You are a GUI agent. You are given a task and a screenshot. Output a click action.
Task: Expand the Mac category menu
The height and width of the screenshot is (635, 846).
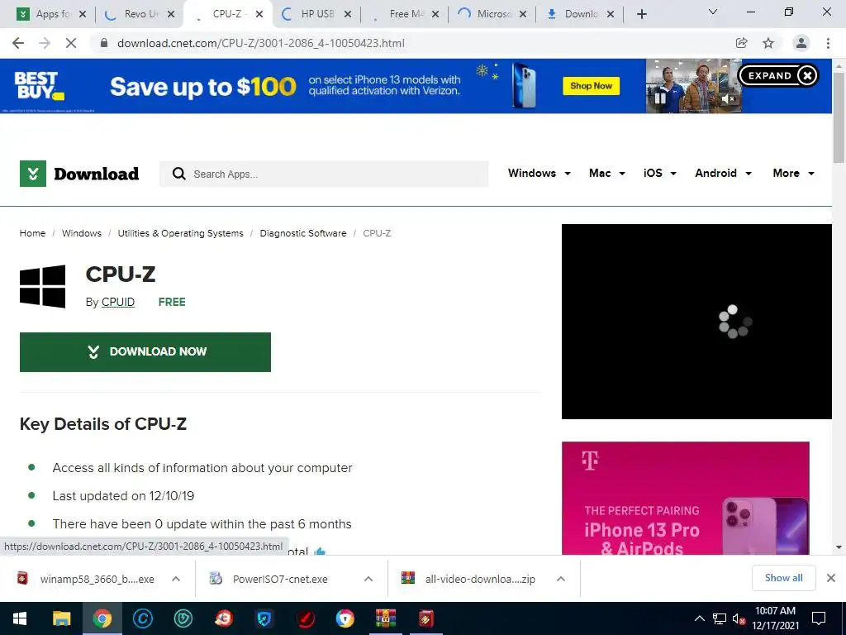[x=607, y=174]
